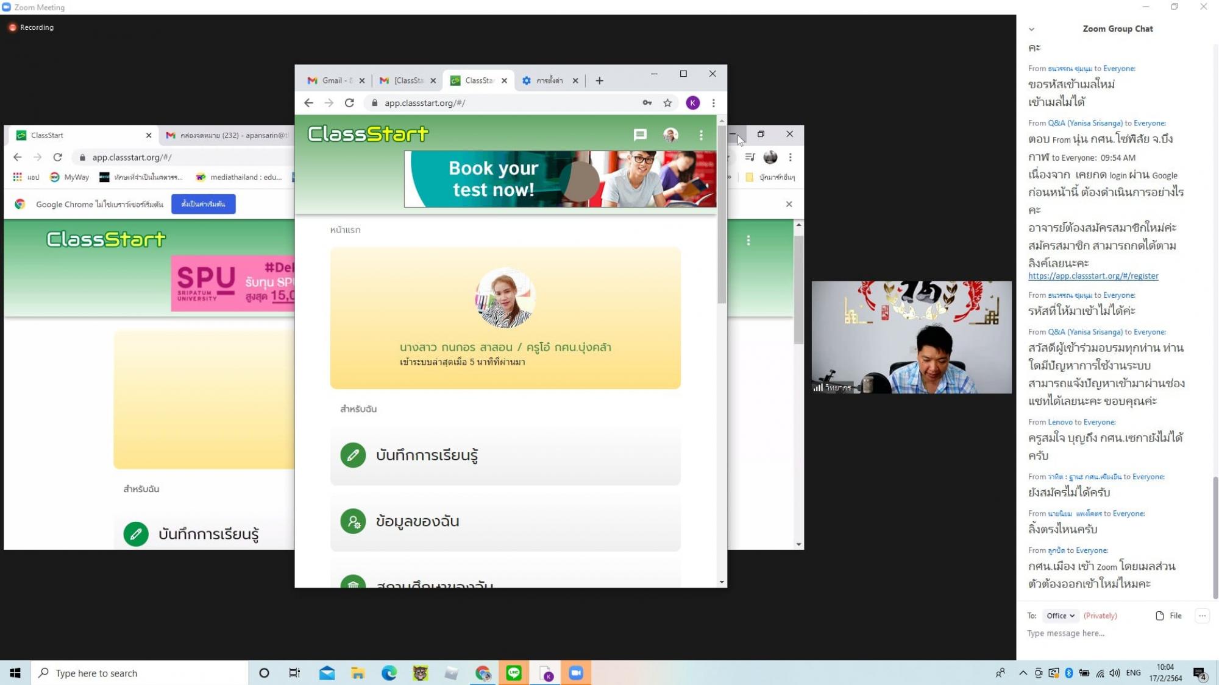Screen dimensions: 1219x685
Task: Select the ClassStart tab in back window
Action: tap(84, 135)
